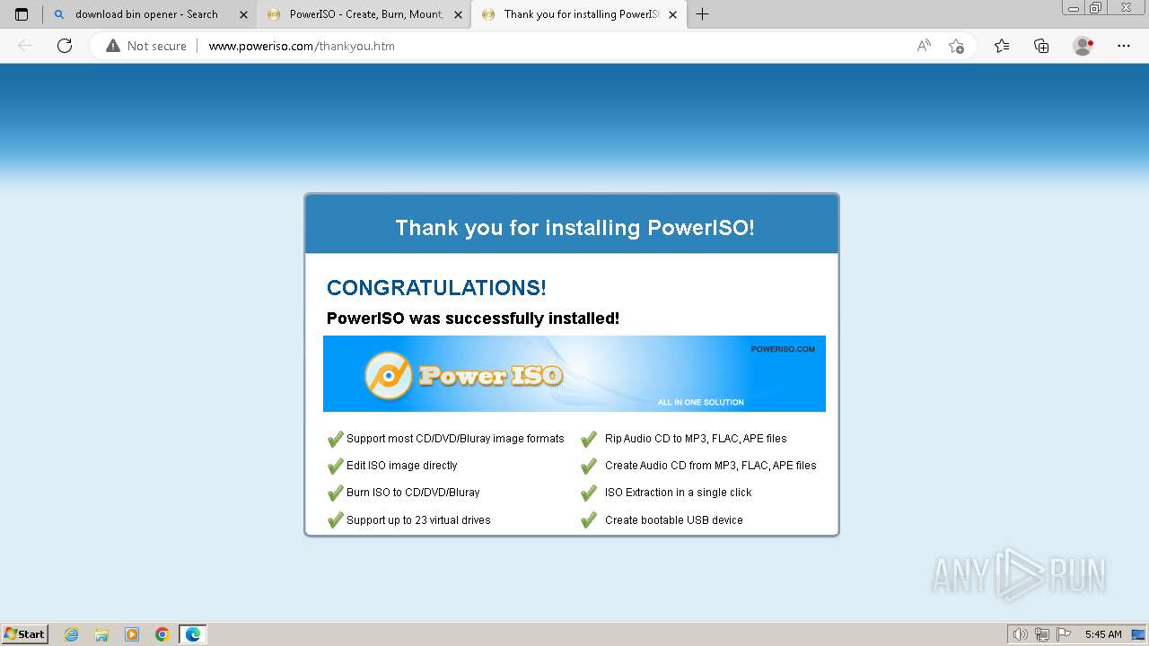This screenshot has height=646, width=1149.
Task: Click 'Burn ISO to CD/DVD/Bluray' text
Action: coord(413,493)
